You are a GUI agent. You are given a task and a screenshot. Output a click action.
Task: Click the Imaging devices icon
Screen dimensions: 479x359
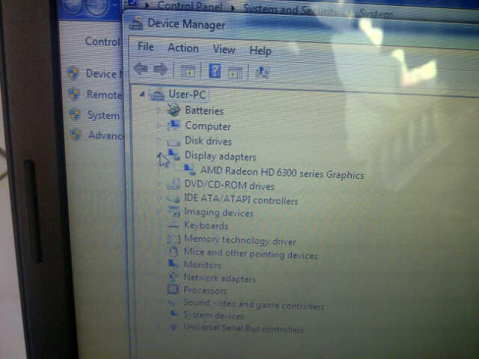tap(174, 211)
